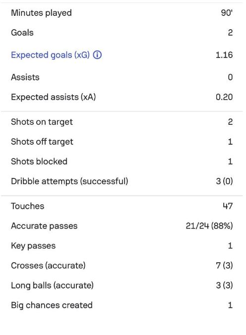Screen dimensions: 246x335
Task: Click the Key passes label
Action: [x=33, y=246]
